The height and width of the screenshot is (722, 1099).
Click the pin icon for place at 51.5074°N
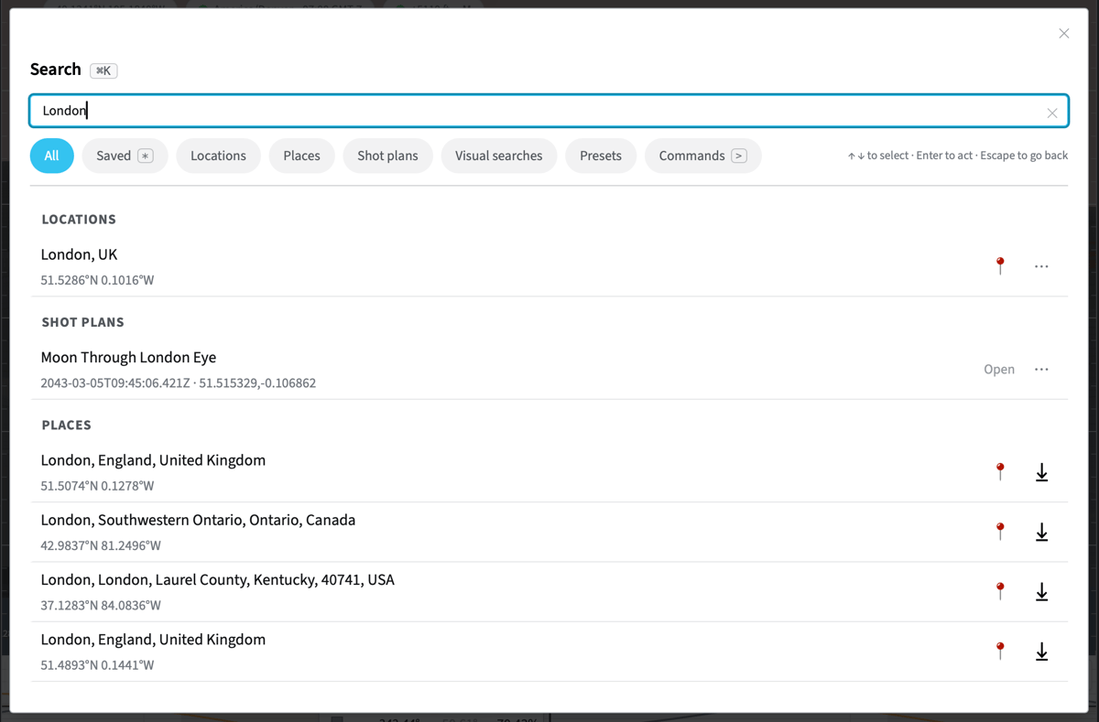point(1000,472)
